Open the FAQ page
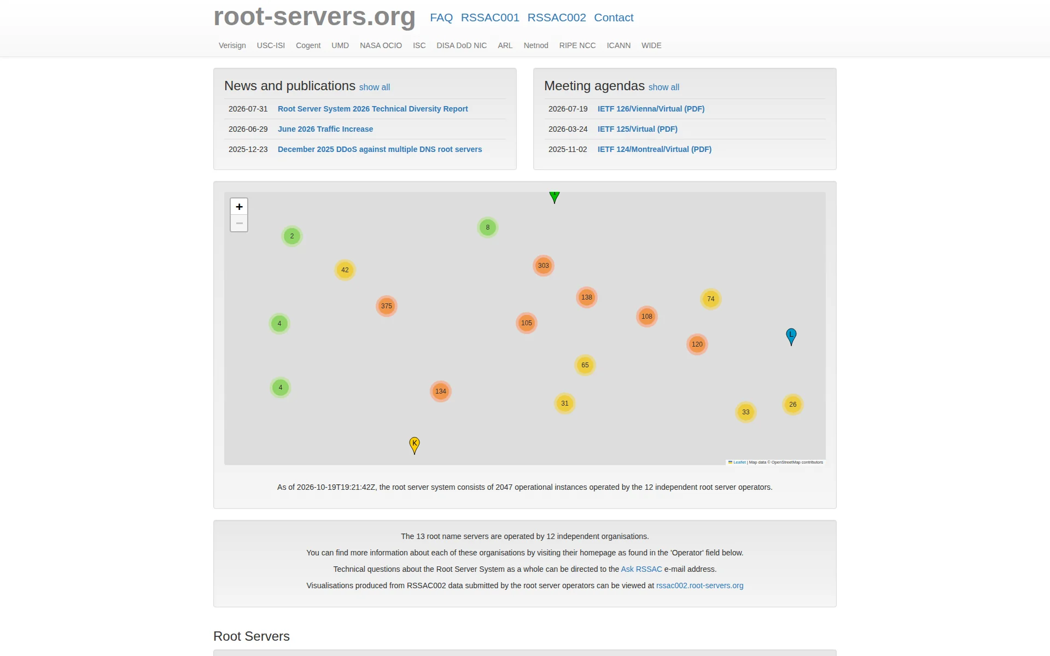Viewport: 1050px width, 656px height. click(441, 17)
